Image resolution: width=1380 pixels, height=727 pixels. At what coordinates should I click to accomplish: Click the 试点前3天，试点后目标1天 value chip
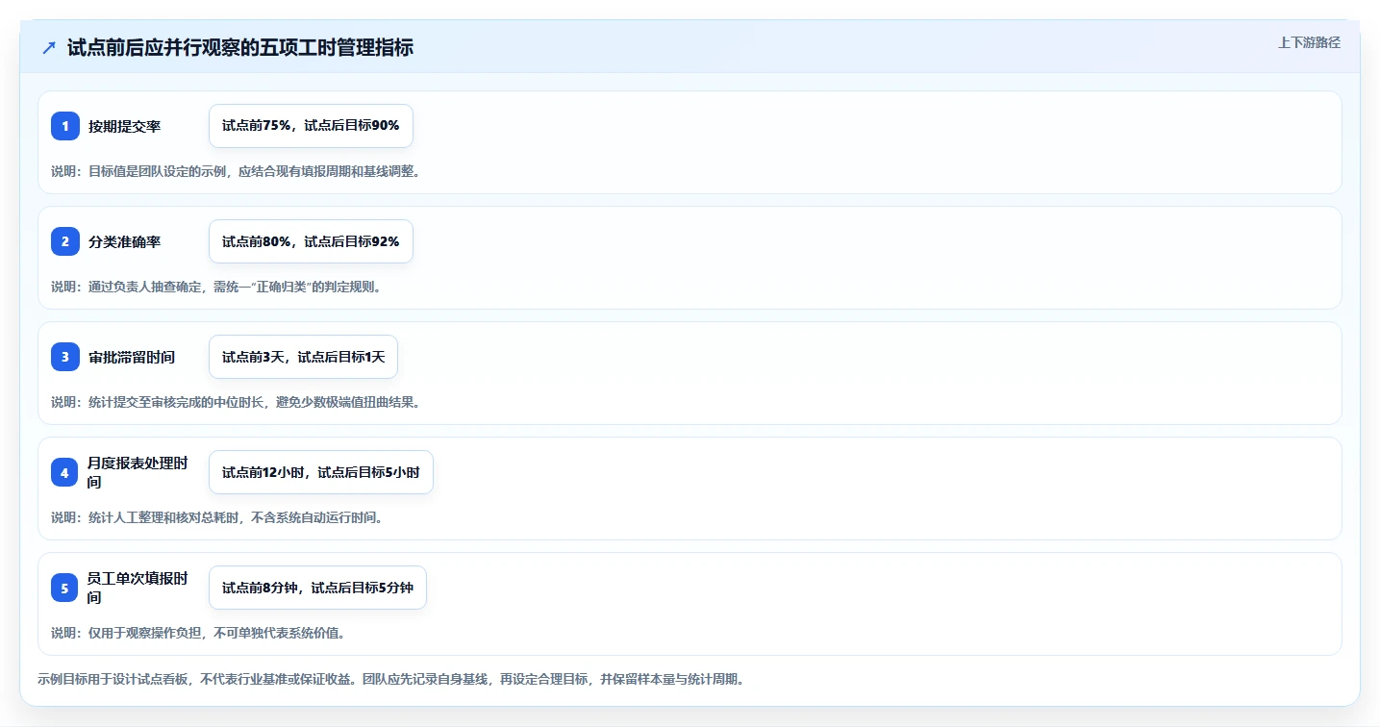pyautogui.click(x=303, y=357)
